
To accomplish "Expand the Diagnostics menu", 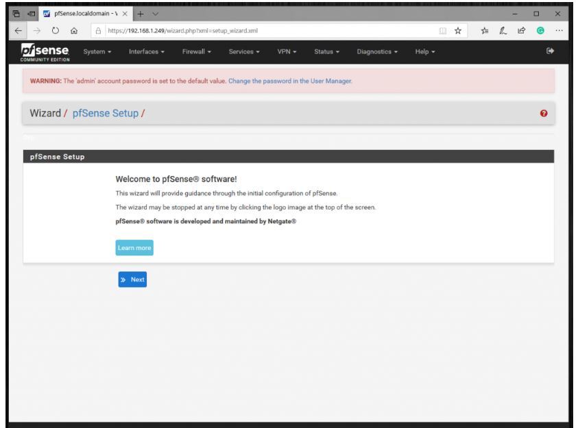I will pos(377,51).
